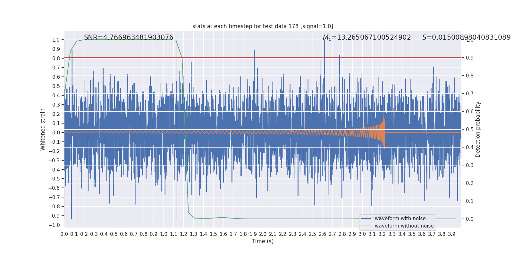
Task: Click the 'waveform with noise' legend entry
Action: click(x=400, y=219)
